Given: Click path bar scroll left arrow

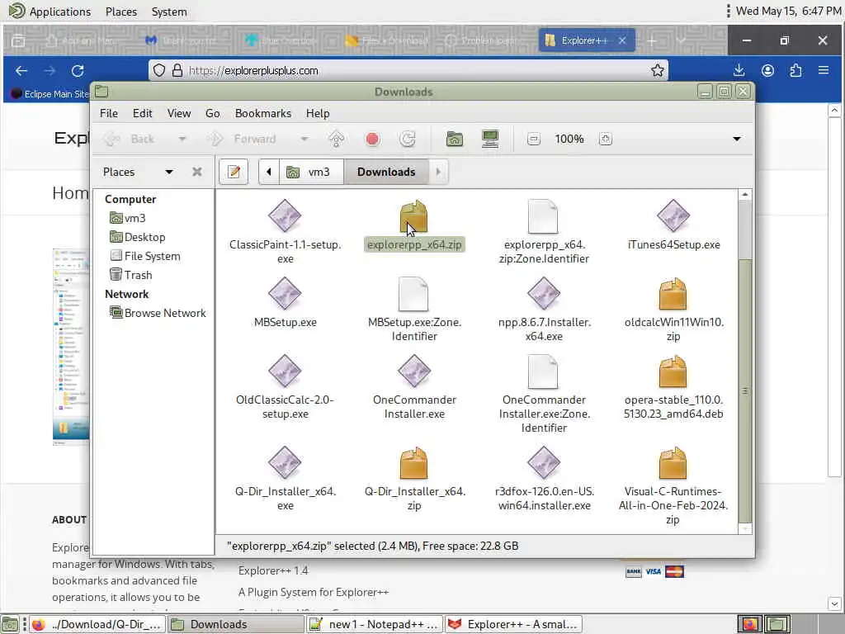Looking at the screenshot, I should (268, 172).
